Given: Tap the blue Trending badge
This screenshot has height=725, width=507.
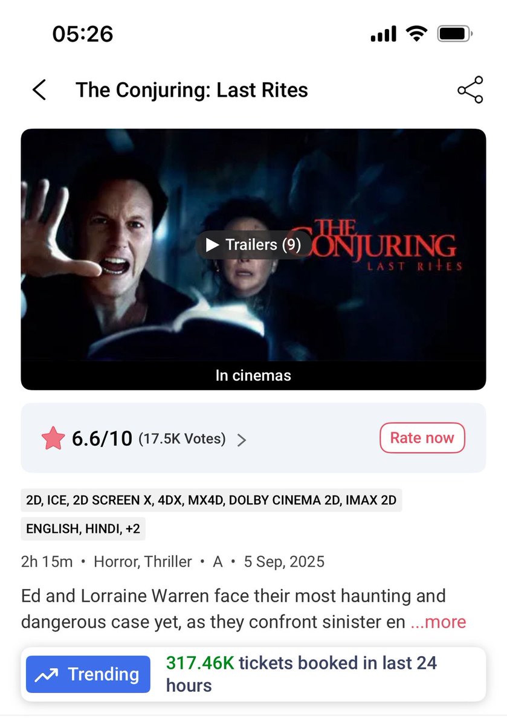Looking at the screenshot, I should click(x=88, y=674).
